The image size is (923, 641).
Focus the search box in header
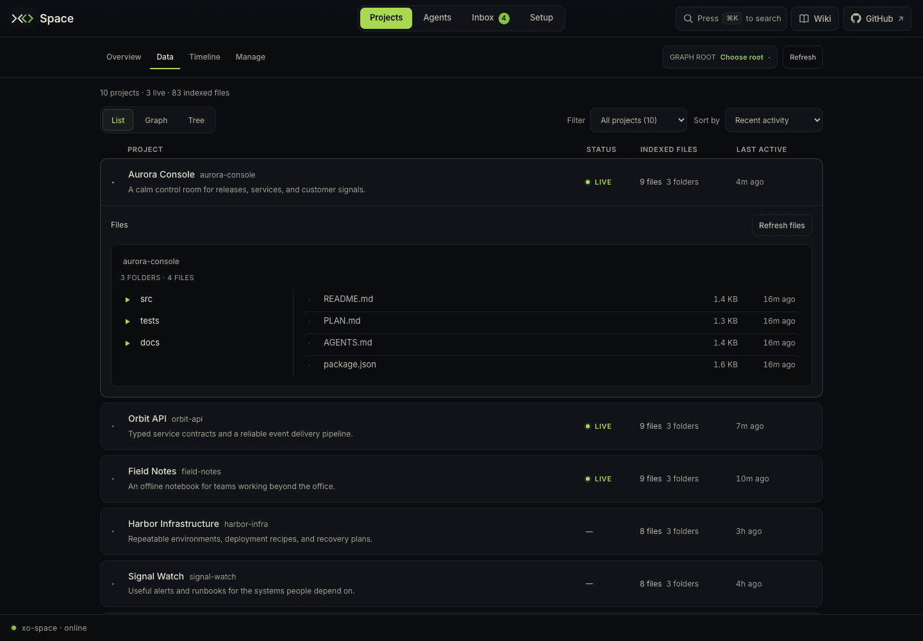click(731, 19)
